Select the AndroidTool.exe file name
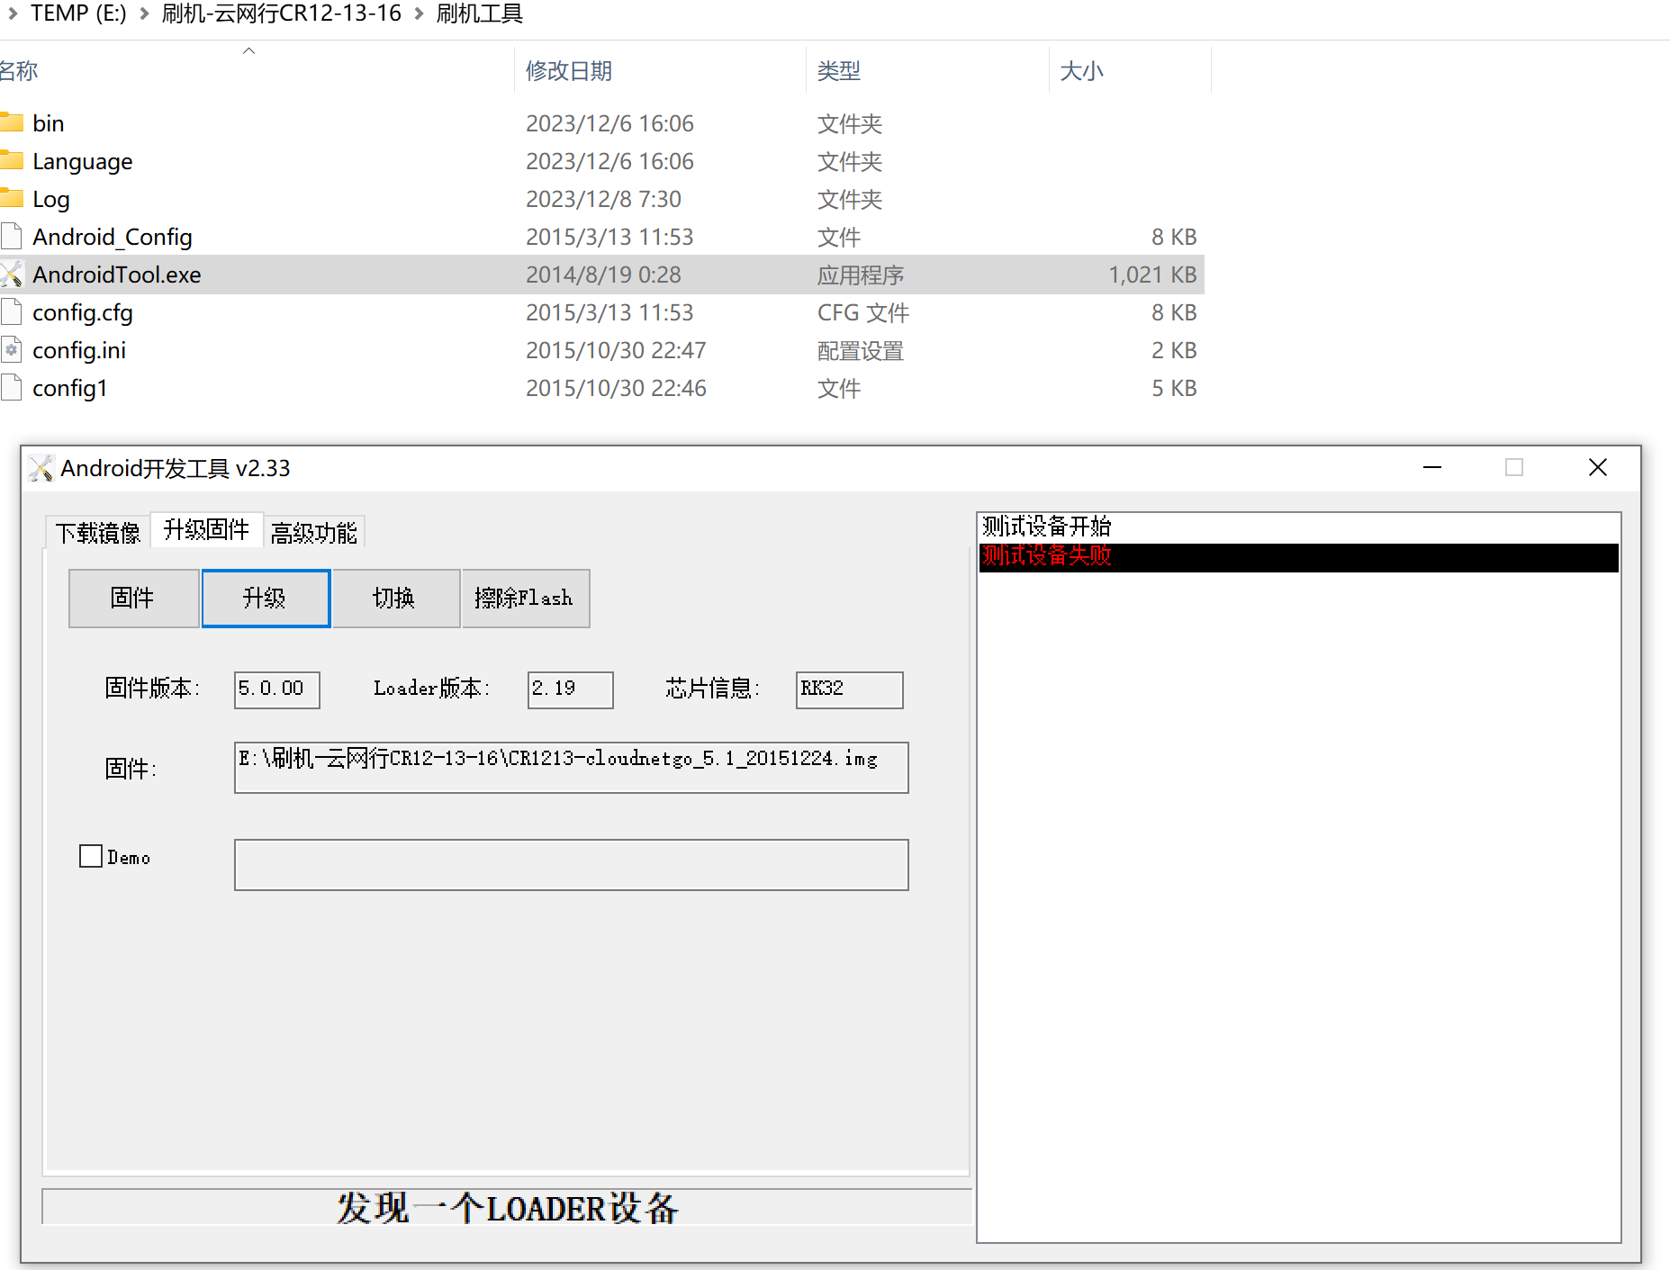The height and width of the screenshot is (1270, 1670). pyautogui.click(x=117, y=274)
